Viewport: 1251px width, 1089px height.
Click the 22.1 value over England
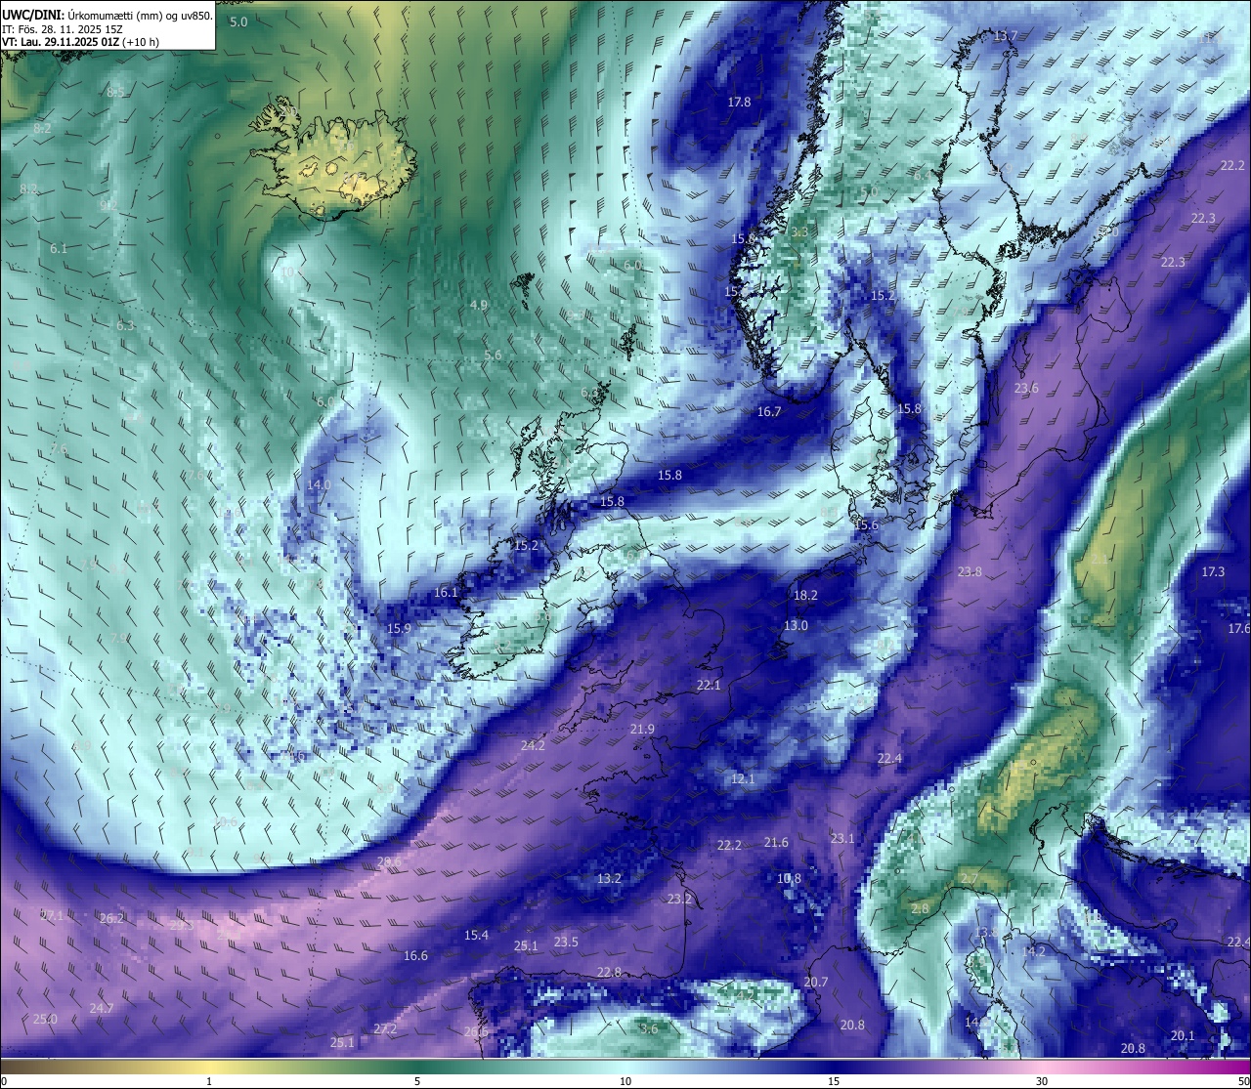click(x=709, y=686)
